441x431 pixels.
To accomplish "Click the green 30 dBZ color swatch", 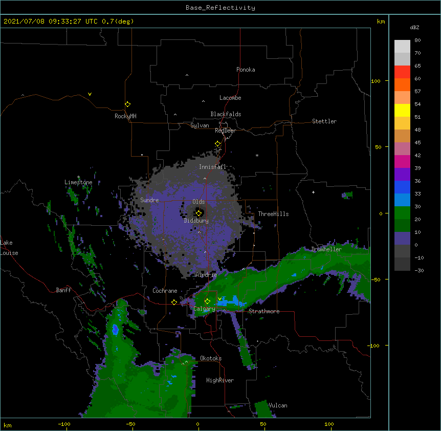I will click(x=402, y=213).
